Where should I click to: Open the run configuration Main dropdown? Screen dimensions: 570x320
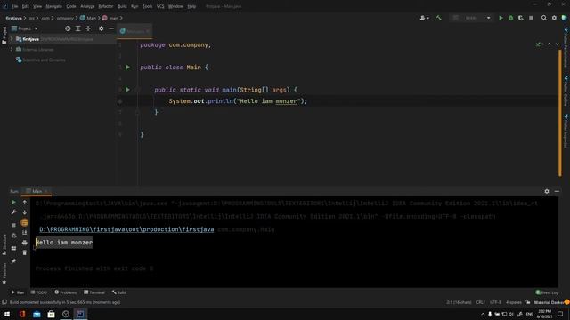click(x=471, y=18)
